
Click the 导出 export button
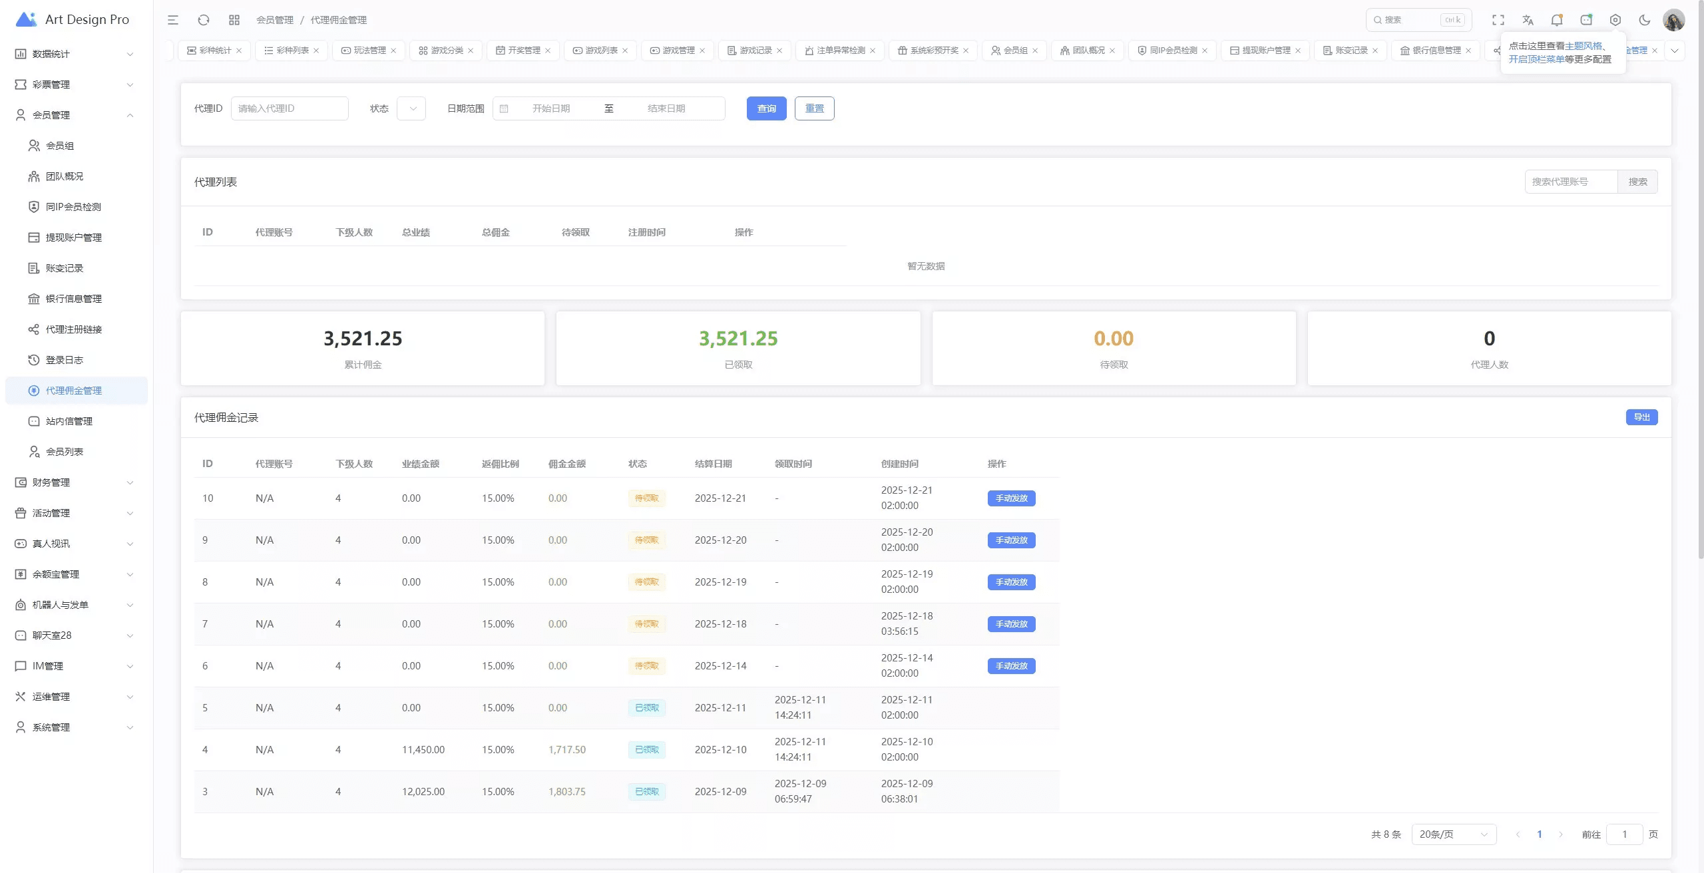(1641, 417)
